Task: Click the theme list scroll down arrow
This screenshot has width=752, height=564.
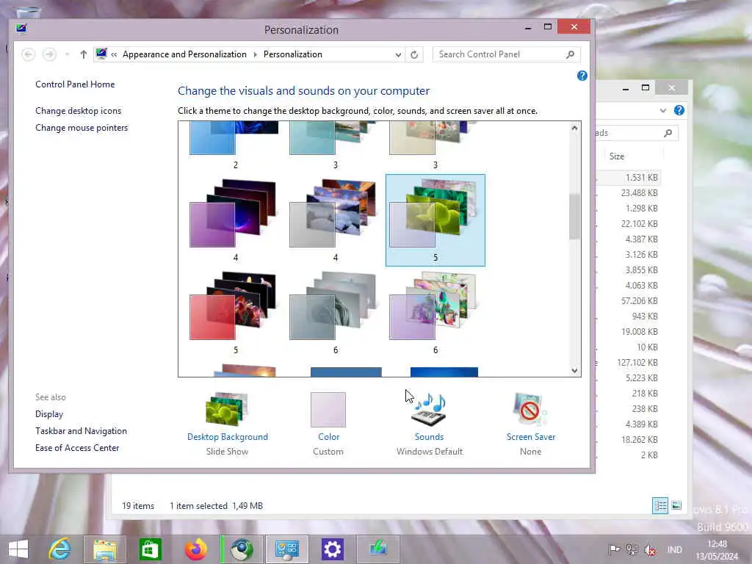Action: [x=574, y=370]
